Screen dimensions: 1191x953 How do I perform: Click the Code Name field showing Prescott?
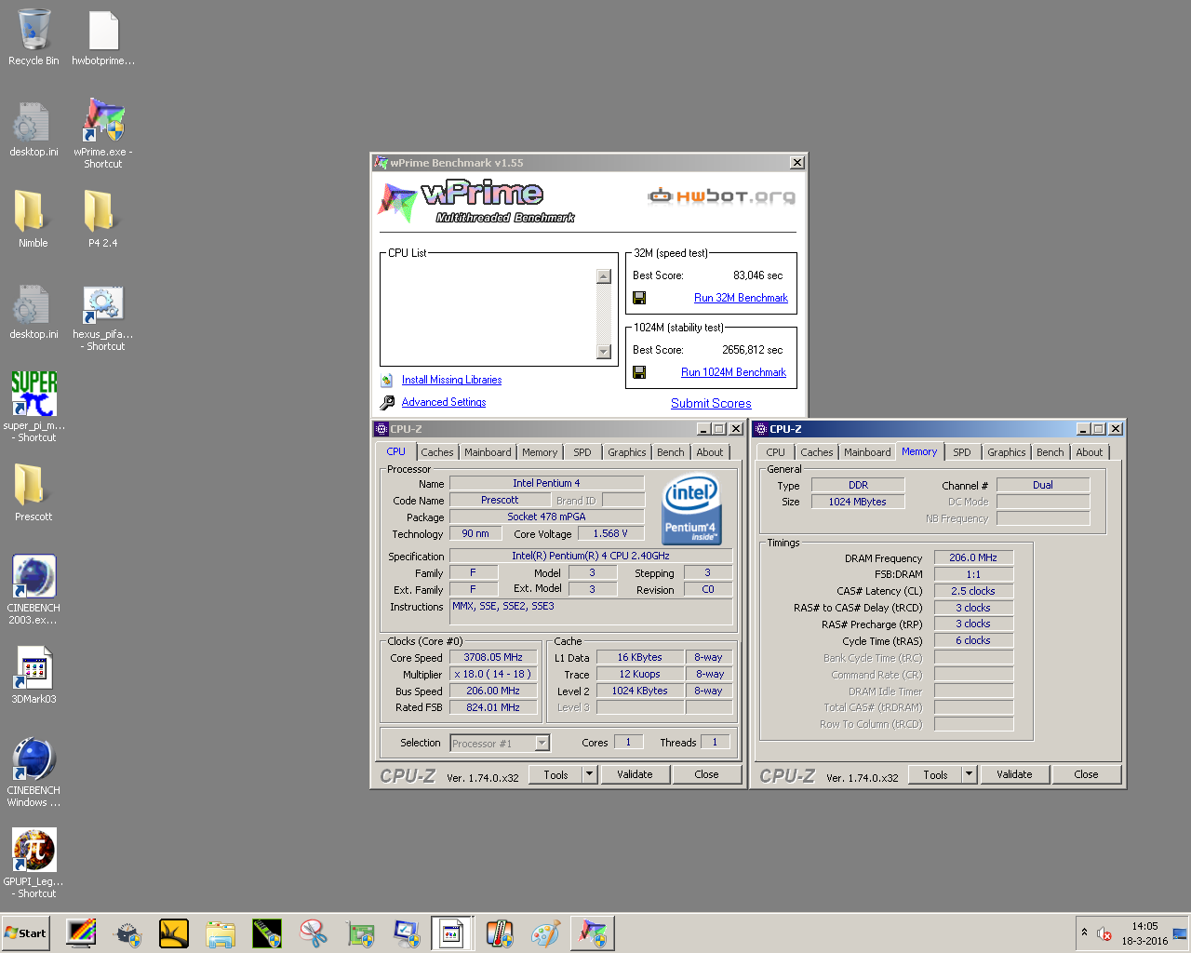click(500, 500)
